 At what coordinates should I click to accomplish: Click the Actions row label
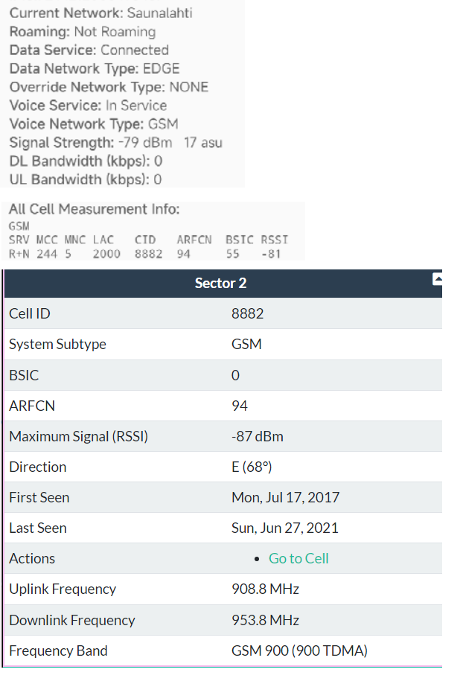tap(32, 558)
